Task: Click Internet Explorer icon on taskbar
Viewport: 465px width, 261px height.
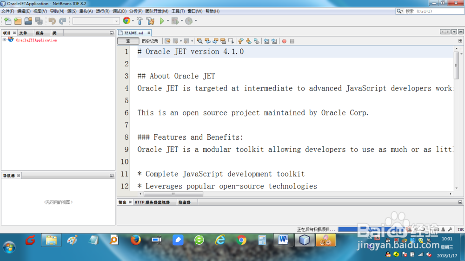Action: pyautogui.click(x=220, y=240)
